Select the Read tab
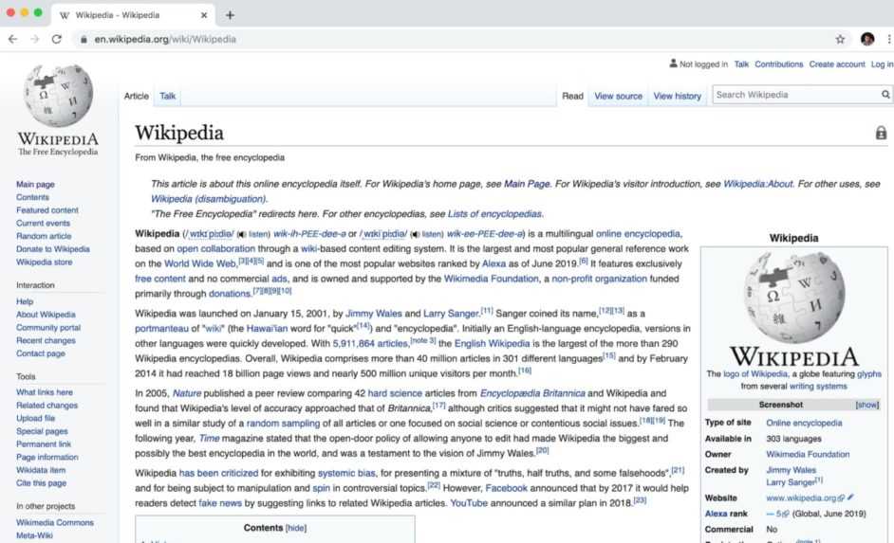 tap(572, 96)
